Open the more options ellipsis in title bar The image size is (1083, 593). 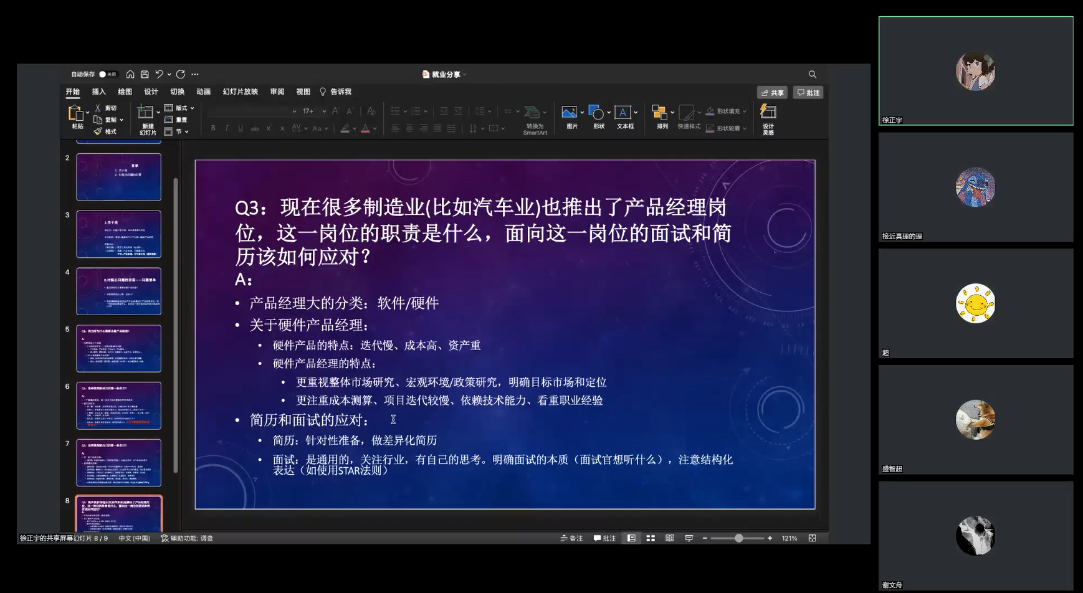195,74
